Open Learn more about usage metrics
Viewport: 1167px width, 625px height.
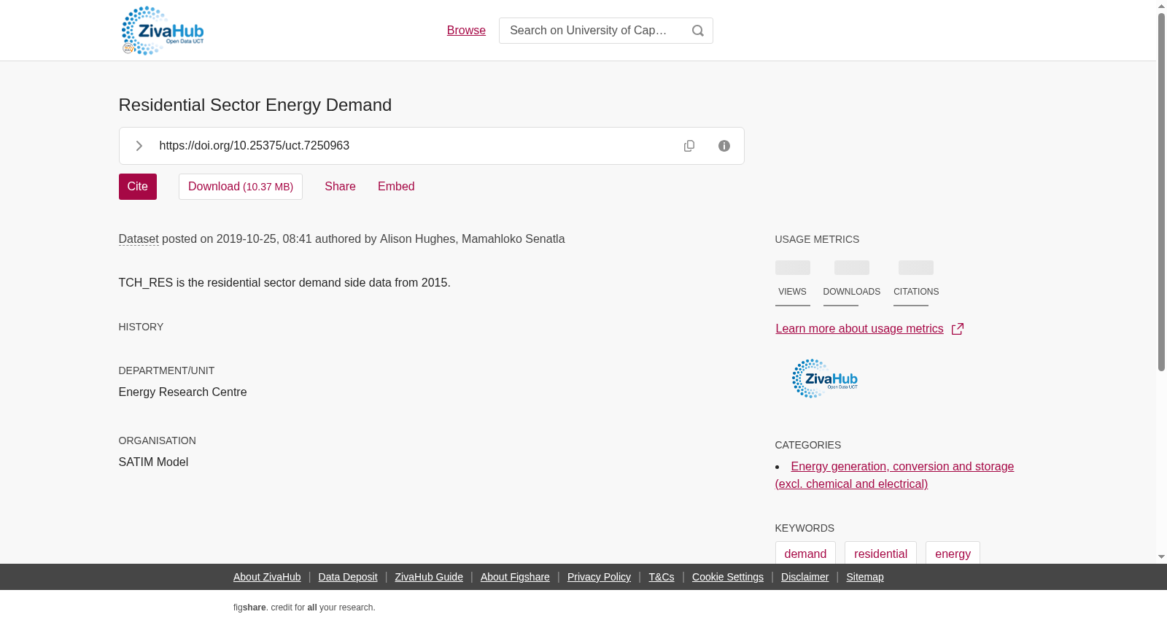[x=859, y=329]
